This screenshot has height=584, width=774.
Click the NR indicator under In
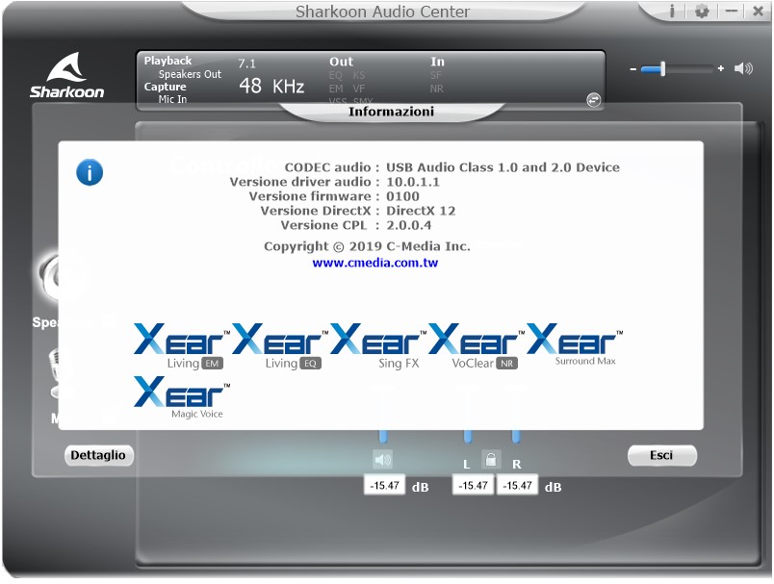click(x=436, y=89)
